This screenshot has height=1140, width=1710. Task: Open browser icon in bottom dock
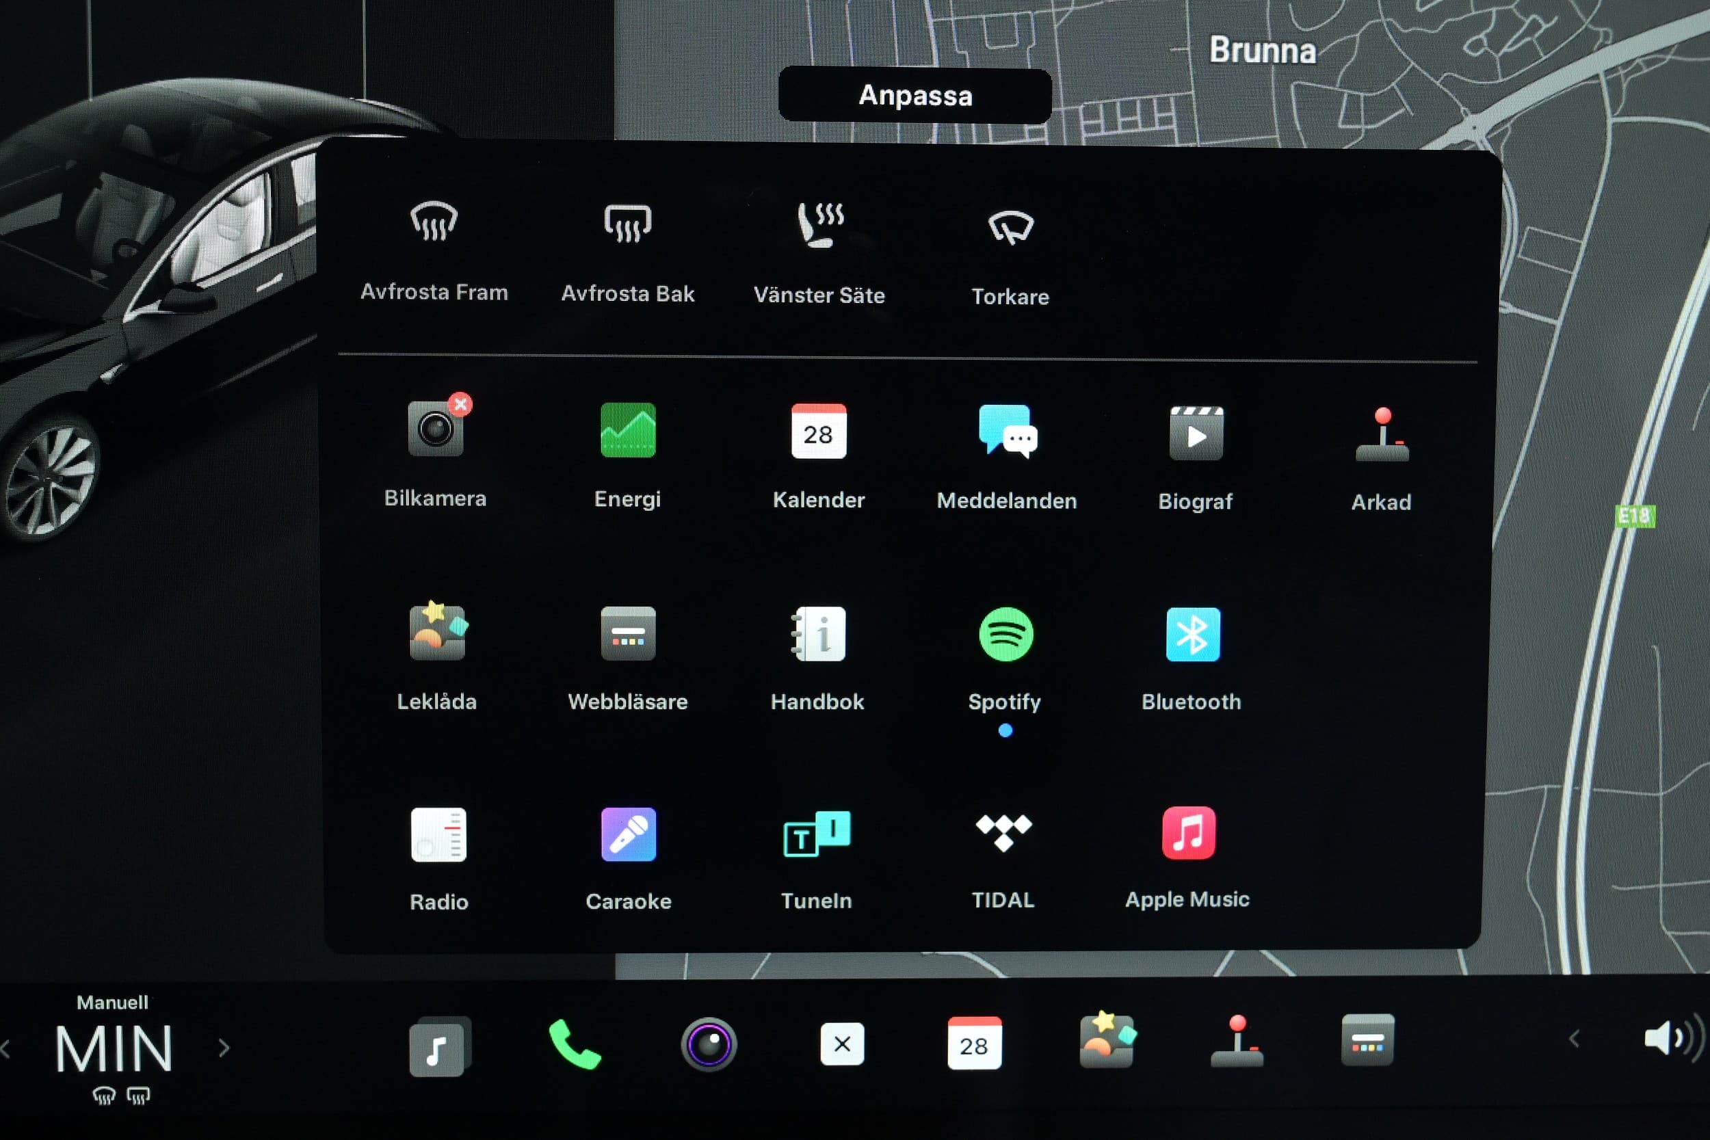(x=1367, y=1040)
